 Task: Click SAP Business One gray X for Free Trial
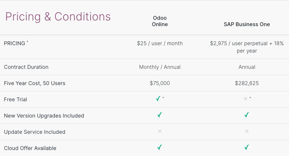(x=246, y=99)
